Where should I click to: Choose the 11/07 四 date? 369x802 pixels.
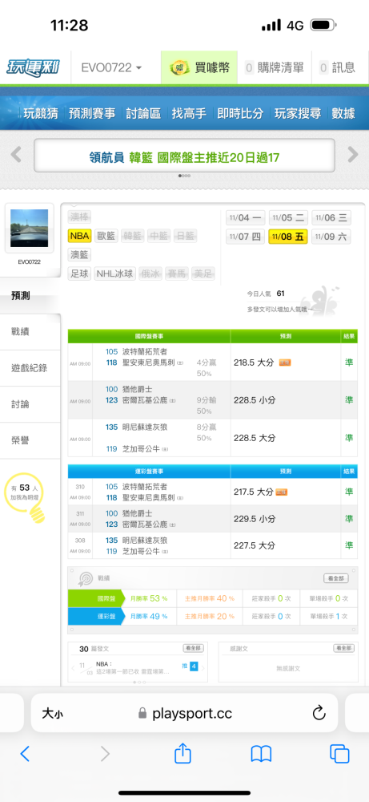pyautogui.click(x=245, y=237)
